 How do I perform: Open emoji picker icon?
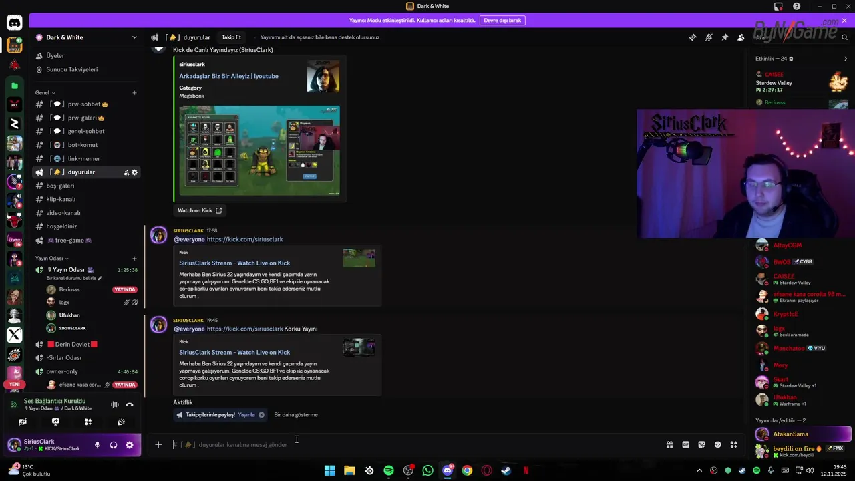point(718,444)
